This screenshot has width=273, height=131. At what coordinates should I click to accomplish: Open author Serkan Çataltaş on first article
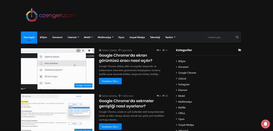[x=109, y=50]
